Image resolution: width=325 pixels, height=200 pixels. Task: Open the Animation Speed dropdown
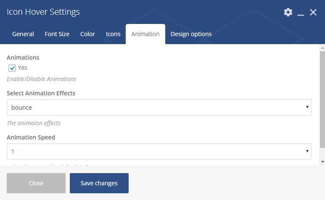tap(159, 151)
